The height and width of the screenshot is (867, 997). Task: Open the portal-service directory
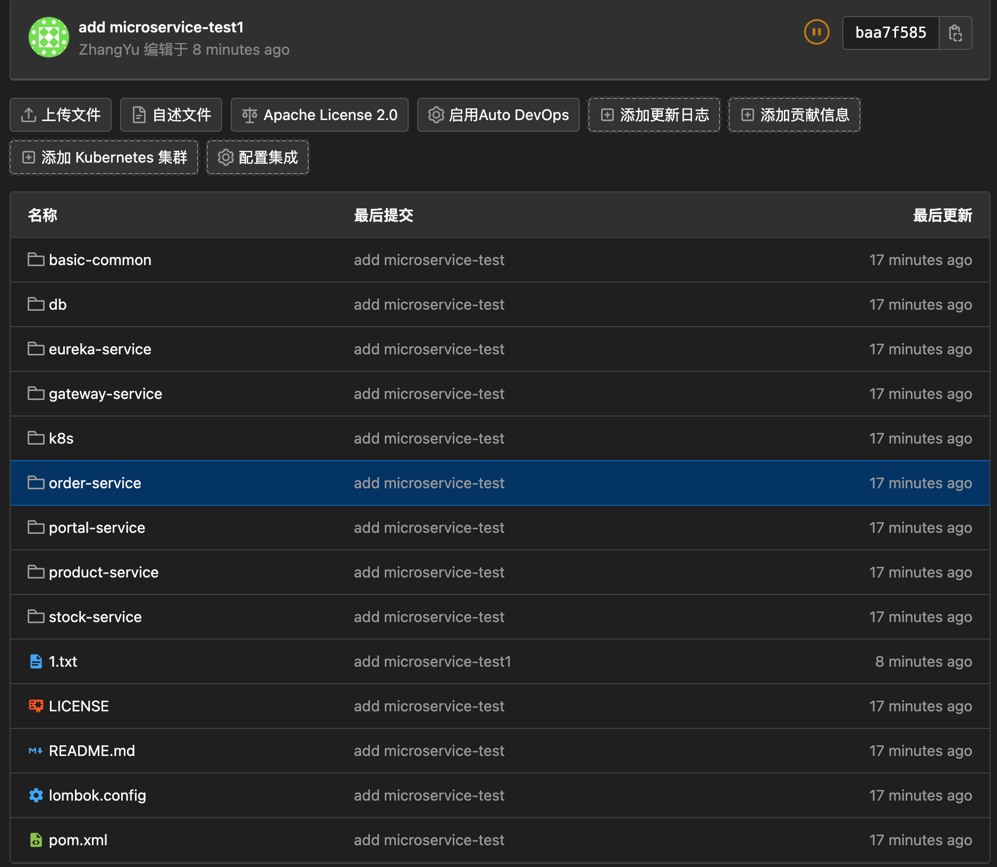(x=97, y=528)
